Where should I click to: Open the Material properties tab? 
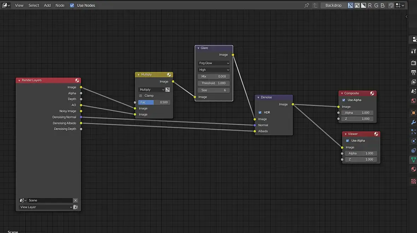(413, 169)
